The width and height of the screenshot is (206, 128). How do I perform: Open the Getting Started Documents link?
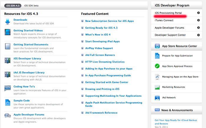[x=31, y=45]
